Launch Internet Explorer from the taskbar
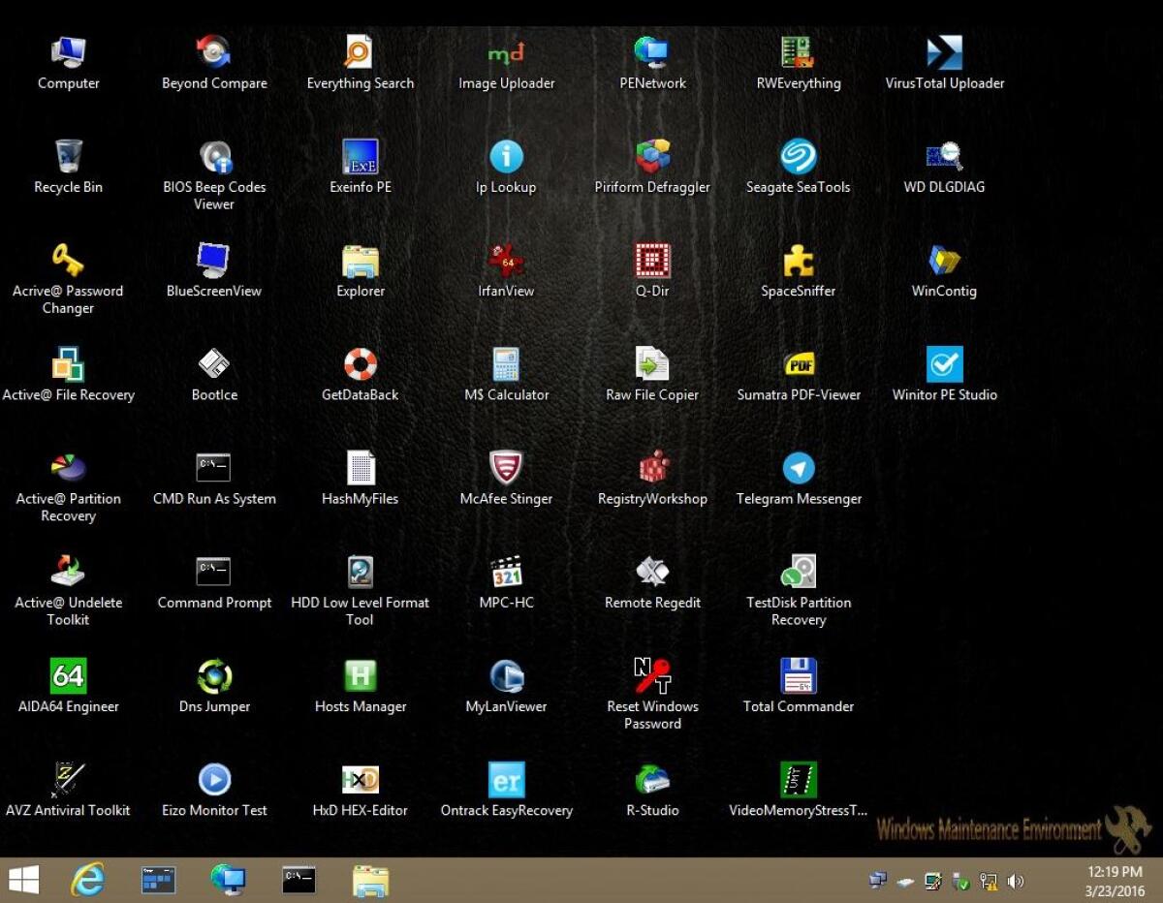 coord(87,880)
